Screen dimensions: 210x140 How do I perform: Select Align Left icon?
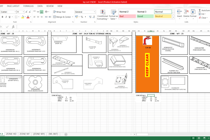click(34, 17)
